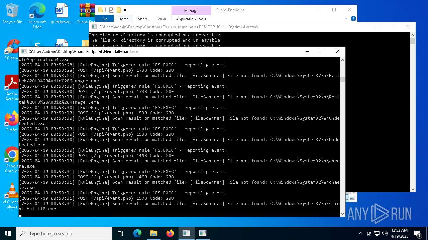Open Firefox from the taskbar
Image resolution: width=428 pixels, height=240 pixels.
pos(170,233)
